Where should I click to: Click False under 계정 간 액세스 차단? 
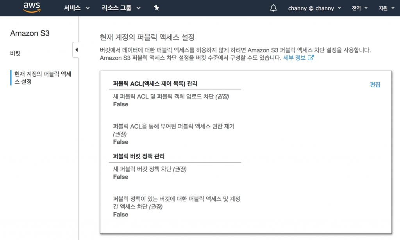click(121, 215)
